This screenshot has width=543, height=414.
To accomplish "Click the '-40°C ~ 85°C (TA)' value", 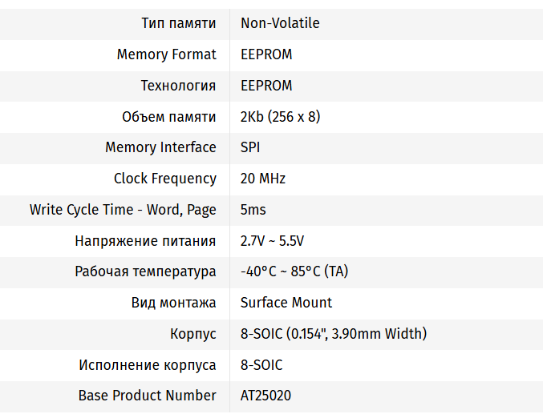I will pyautogui.click(x=294, y=271).
